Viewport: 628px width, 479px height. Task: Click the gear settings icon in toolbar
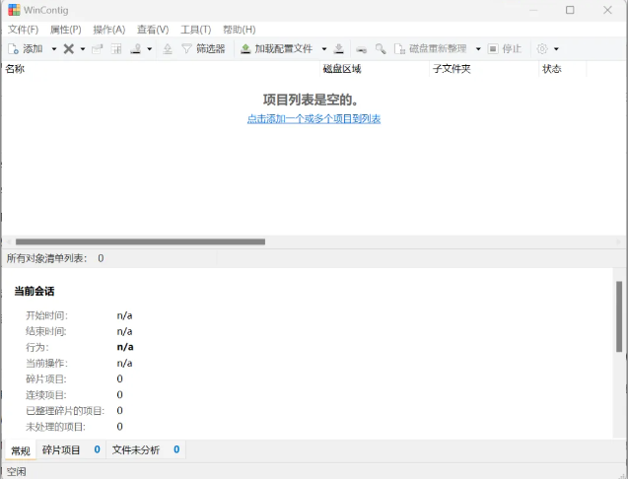pos(541,48)
